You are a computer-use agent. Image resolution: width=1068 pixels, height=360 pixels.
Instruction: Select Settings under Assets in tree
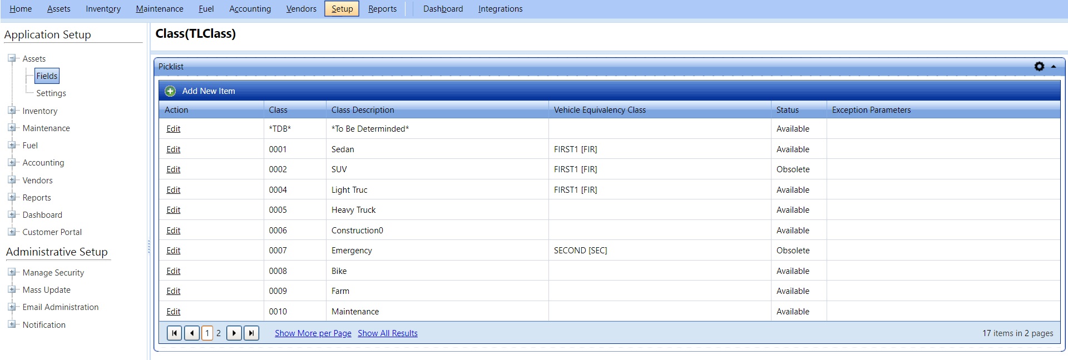tap(51, 93)
